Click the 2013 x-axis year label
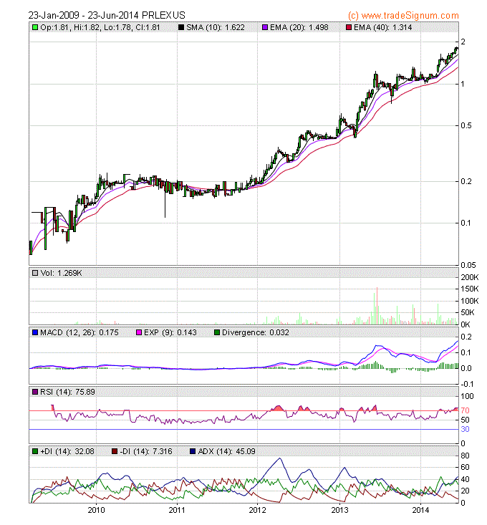The image size is (487, 525). [339, 510]
